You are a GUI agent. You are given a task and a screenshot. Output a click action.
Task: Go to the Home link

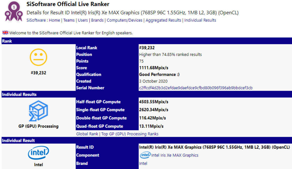tap(54, 20)
